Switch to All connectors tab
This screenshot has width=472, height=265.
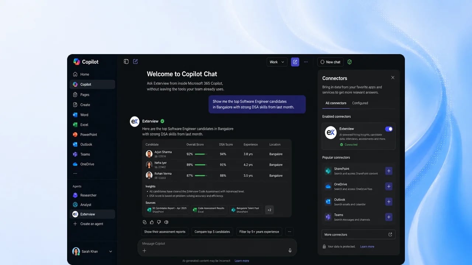pos(336,103)
